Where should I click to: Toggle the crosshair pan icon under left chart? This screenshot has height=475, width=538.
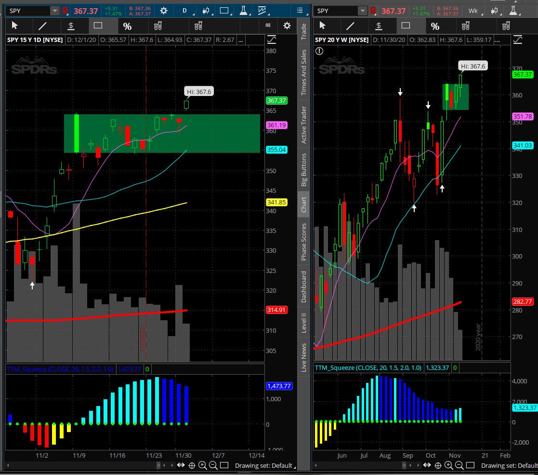(x=192, y=465)
